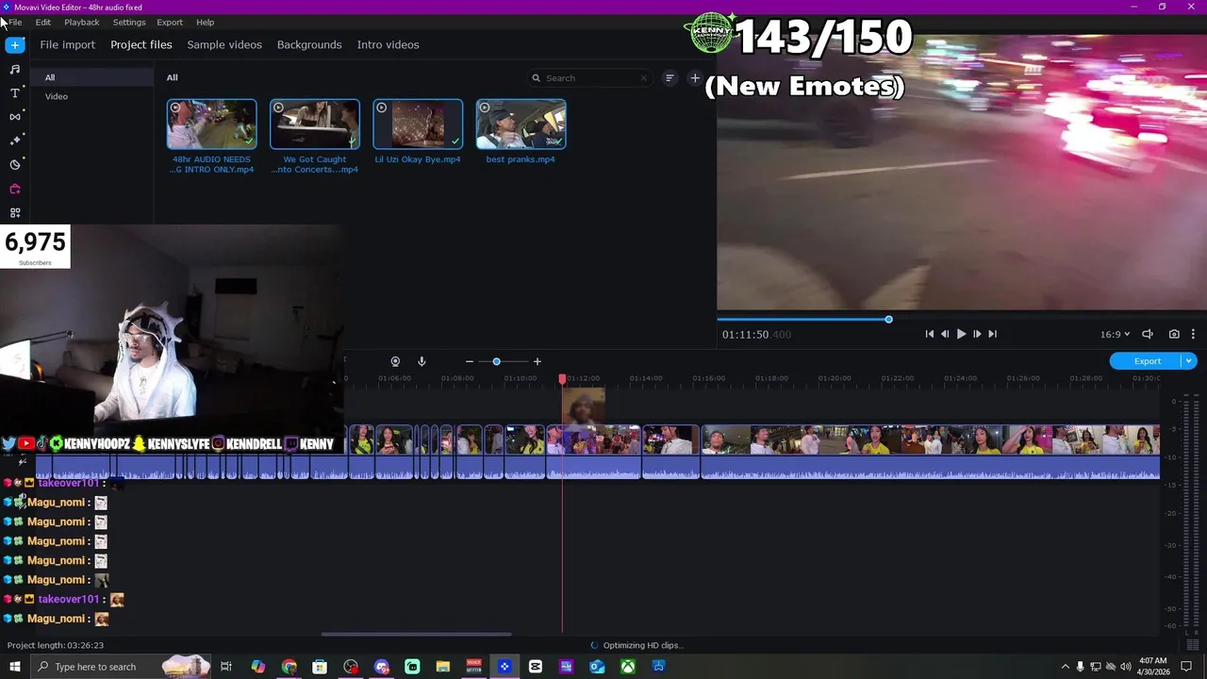Screen dimensions: 1207x679
Task: Click the timeline horizontal scrollbar
Action: (x=416, y=634)
